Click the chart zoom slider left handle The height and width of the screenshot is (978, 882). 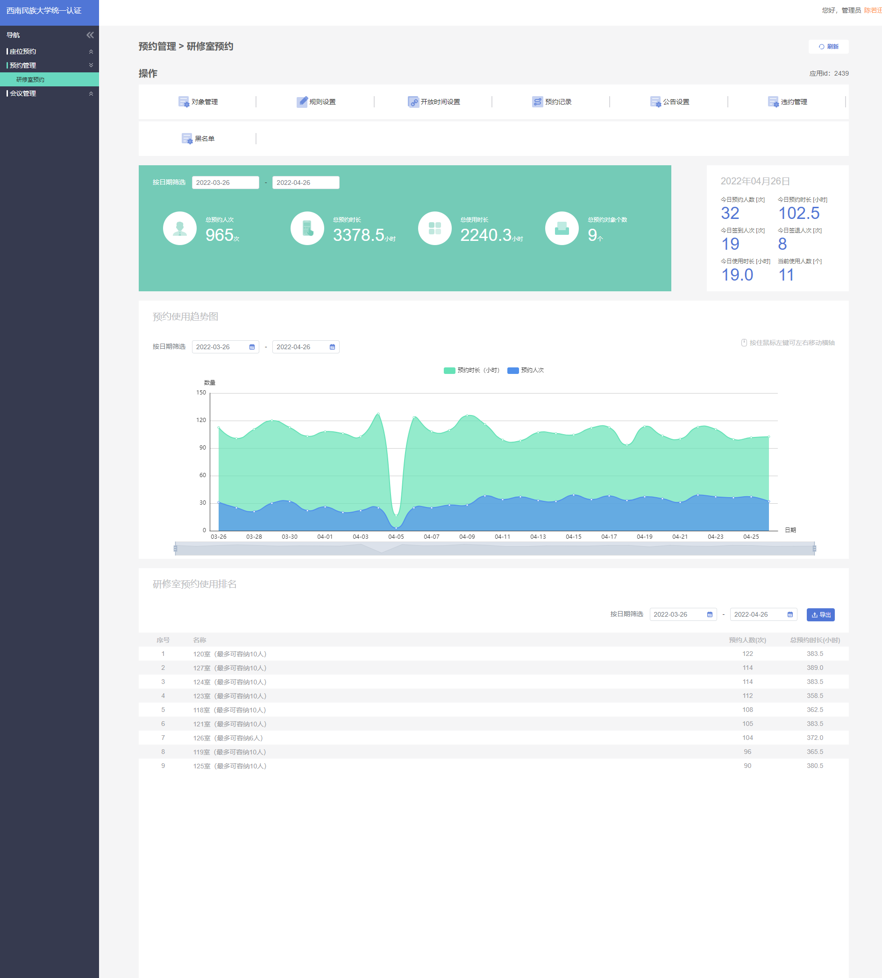[x=176, y=549]
